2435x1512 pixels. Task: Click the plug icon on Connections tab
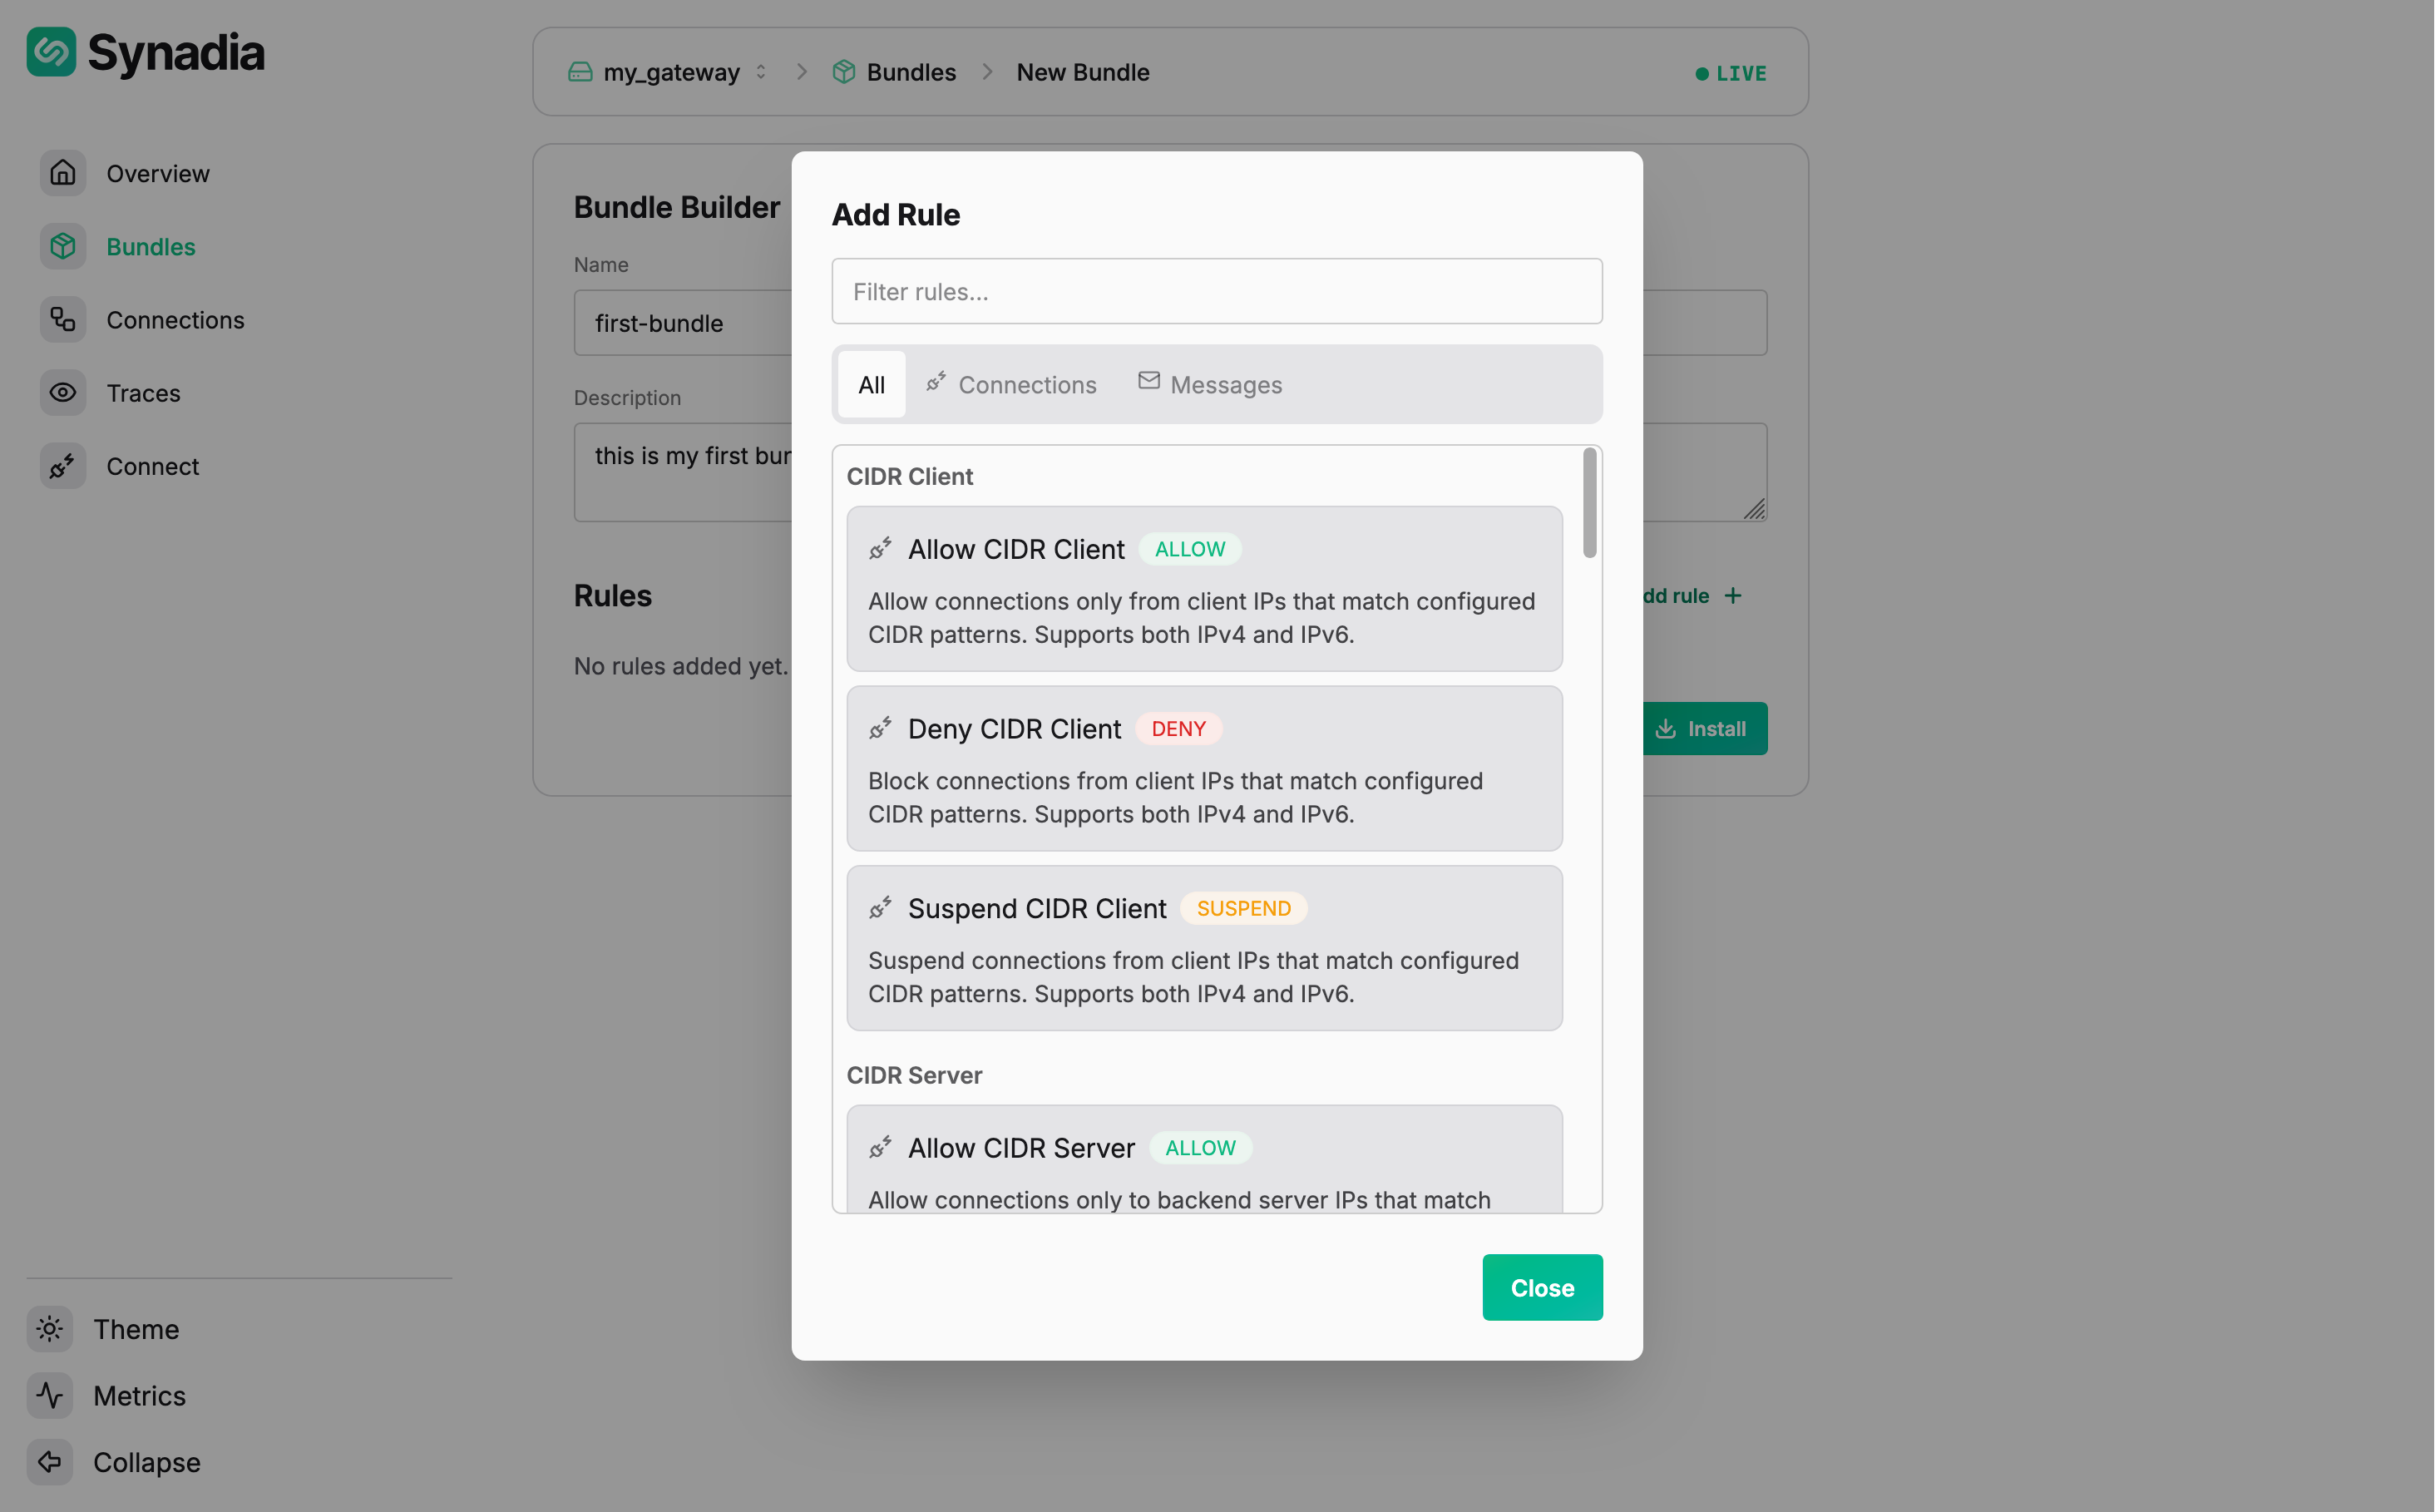[936, 382]
